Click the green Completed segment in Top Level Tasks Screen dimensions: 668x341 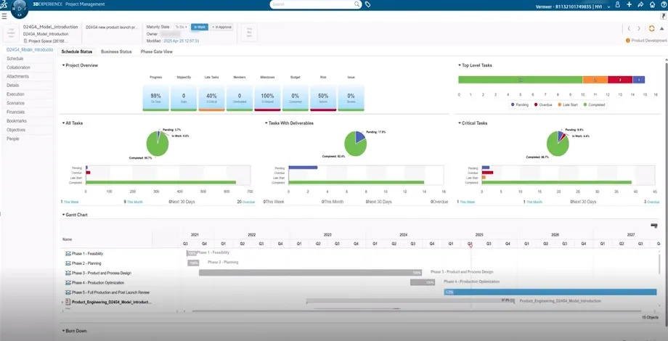[x=520, y=80]
